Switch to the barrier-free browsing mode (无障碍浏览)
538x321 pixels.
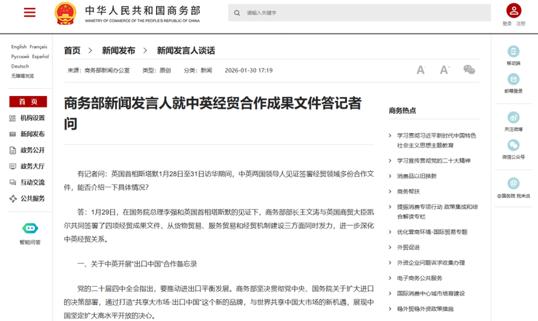(23, 76)
